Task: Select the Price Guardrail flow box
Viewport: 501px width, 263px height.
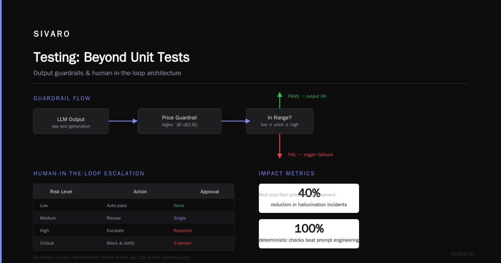Action: (180, 121)
